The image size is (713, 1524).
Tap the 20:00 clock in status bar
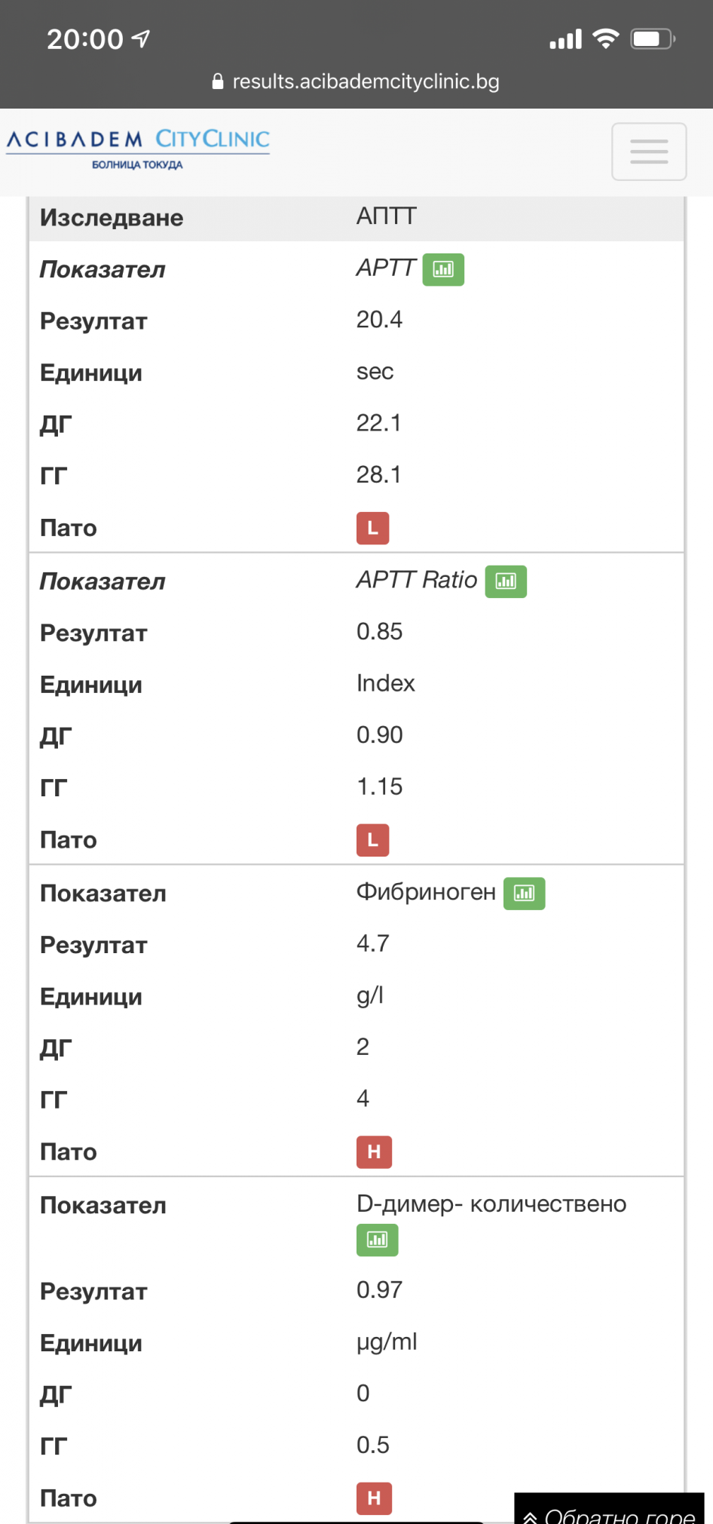coord(84,39)
